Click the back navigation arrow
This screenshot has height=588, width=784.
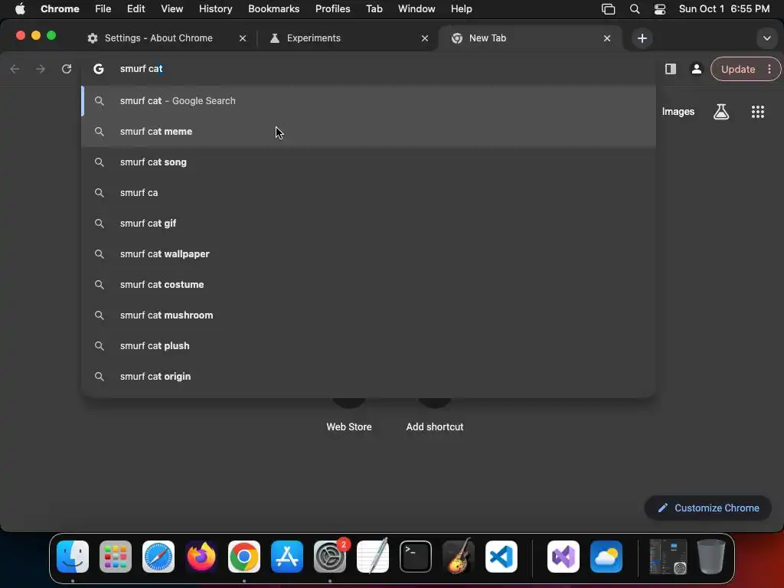(15, 69)
